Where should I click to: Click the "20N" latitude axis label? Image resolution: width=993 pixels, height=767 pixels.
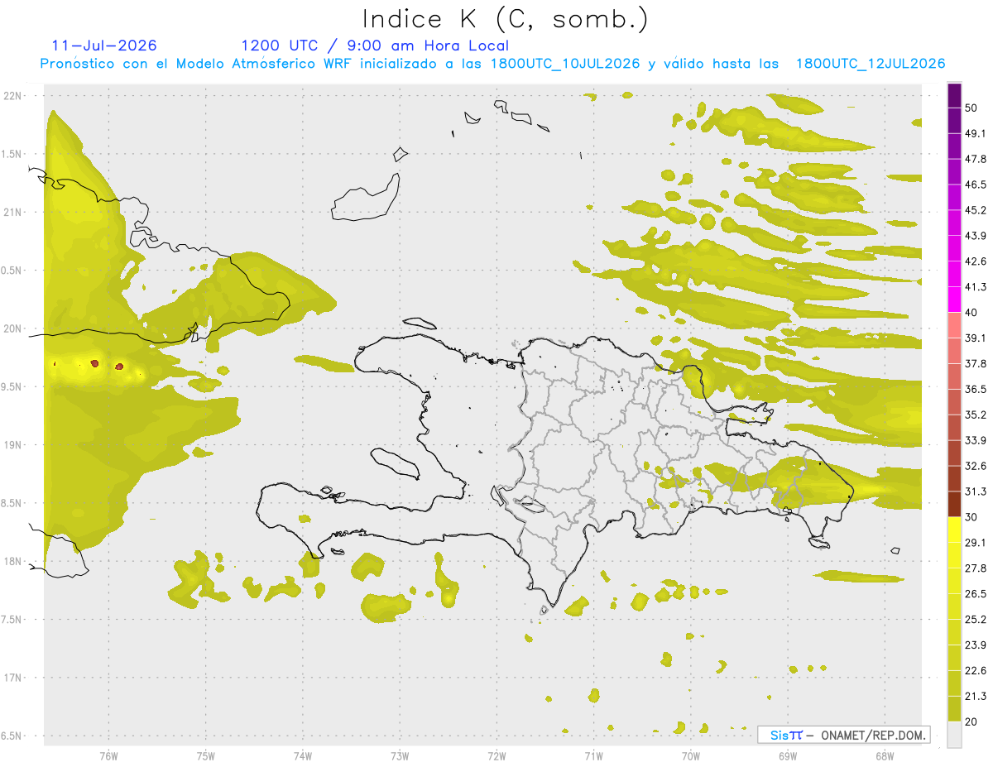pos(14,329)
